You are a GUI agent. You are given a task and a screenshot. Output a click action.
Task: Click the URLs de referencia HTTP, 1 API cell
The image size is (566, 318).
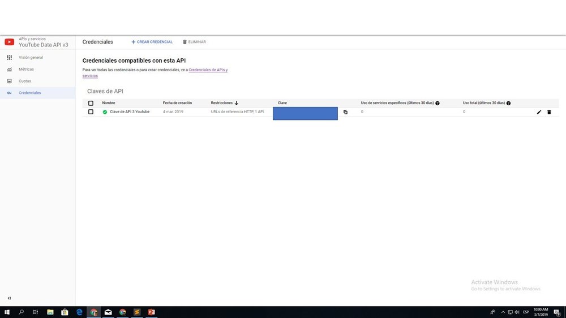(237, 112)
